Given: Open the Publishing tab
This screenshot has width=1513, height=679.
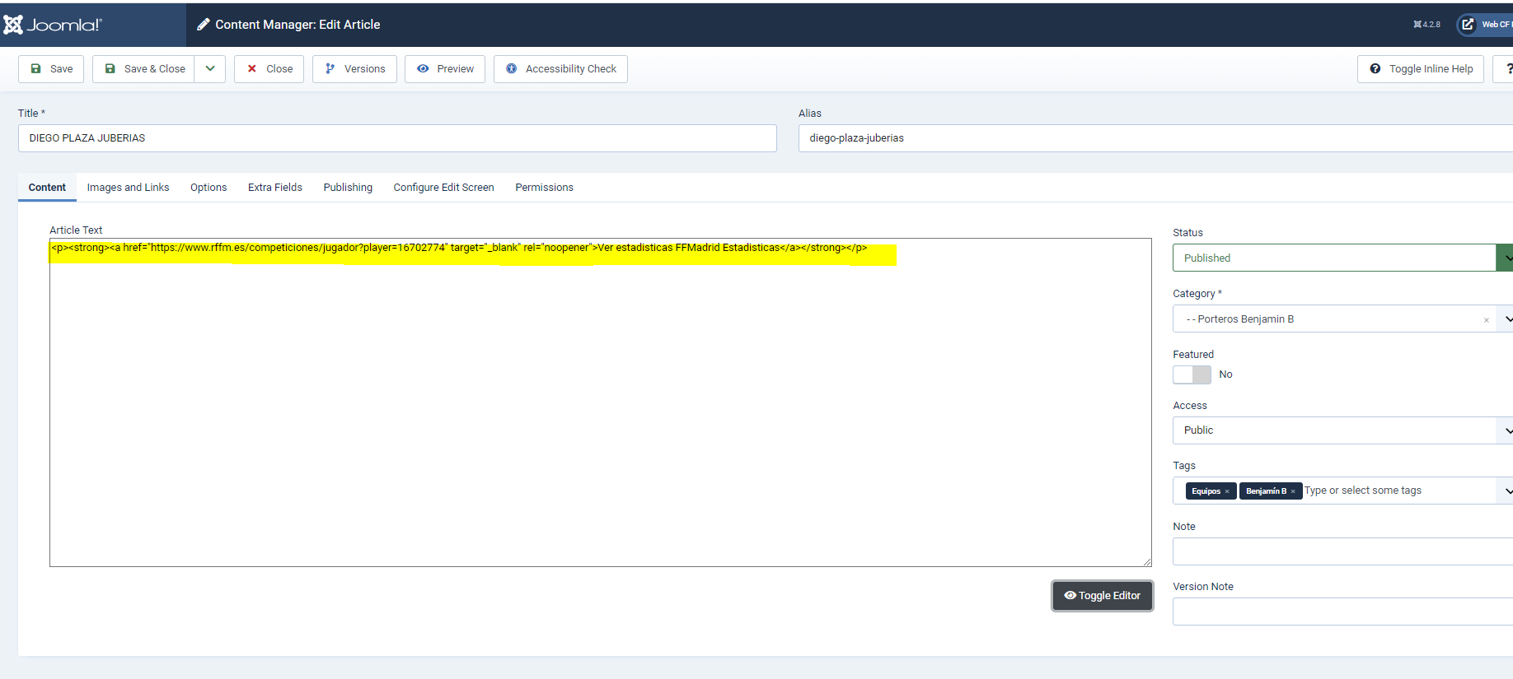Looking at the screenshot, I should [x=348, y=188].
